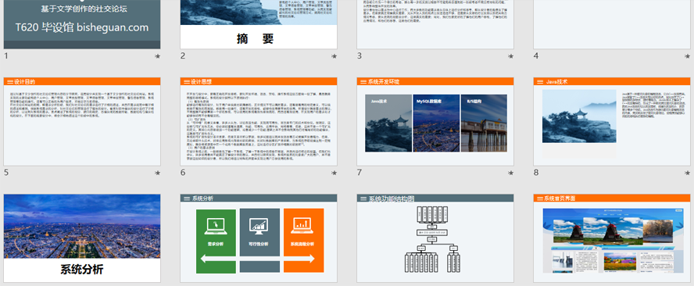Viewport: 694px width, 286px height.
Task: Click slide number 4 label
Action: pos(536,55)
